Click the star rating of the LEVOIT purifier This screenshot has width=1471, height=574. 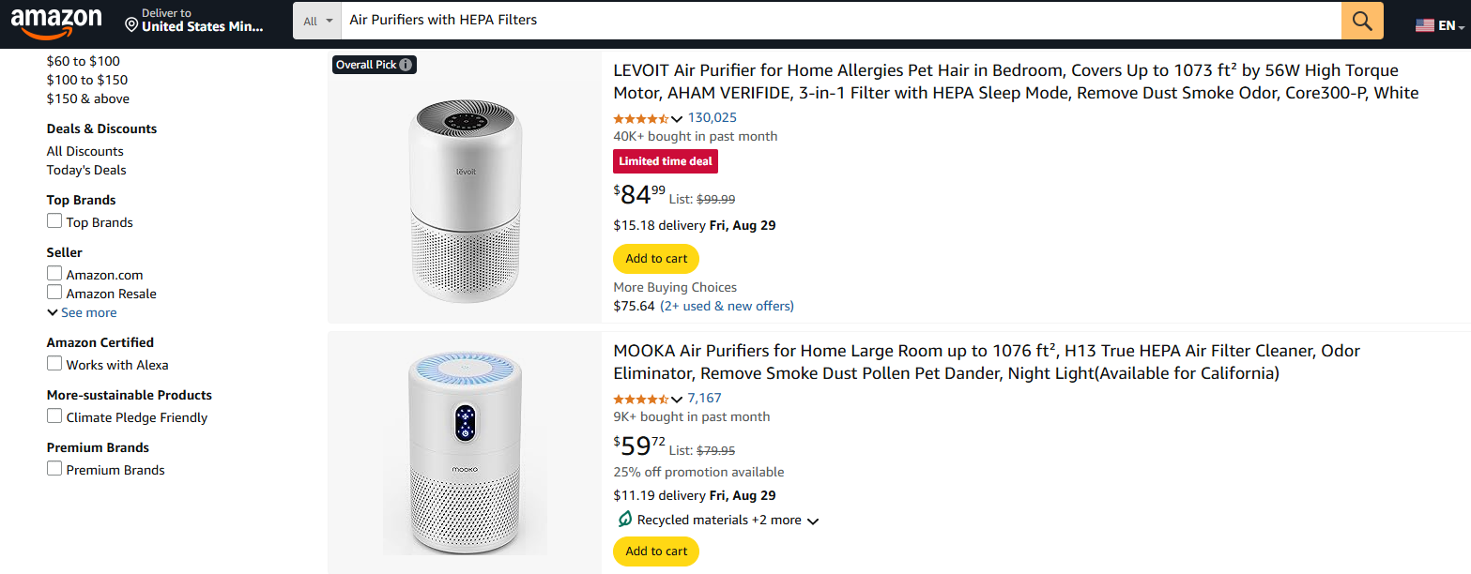tap(642, 118)
